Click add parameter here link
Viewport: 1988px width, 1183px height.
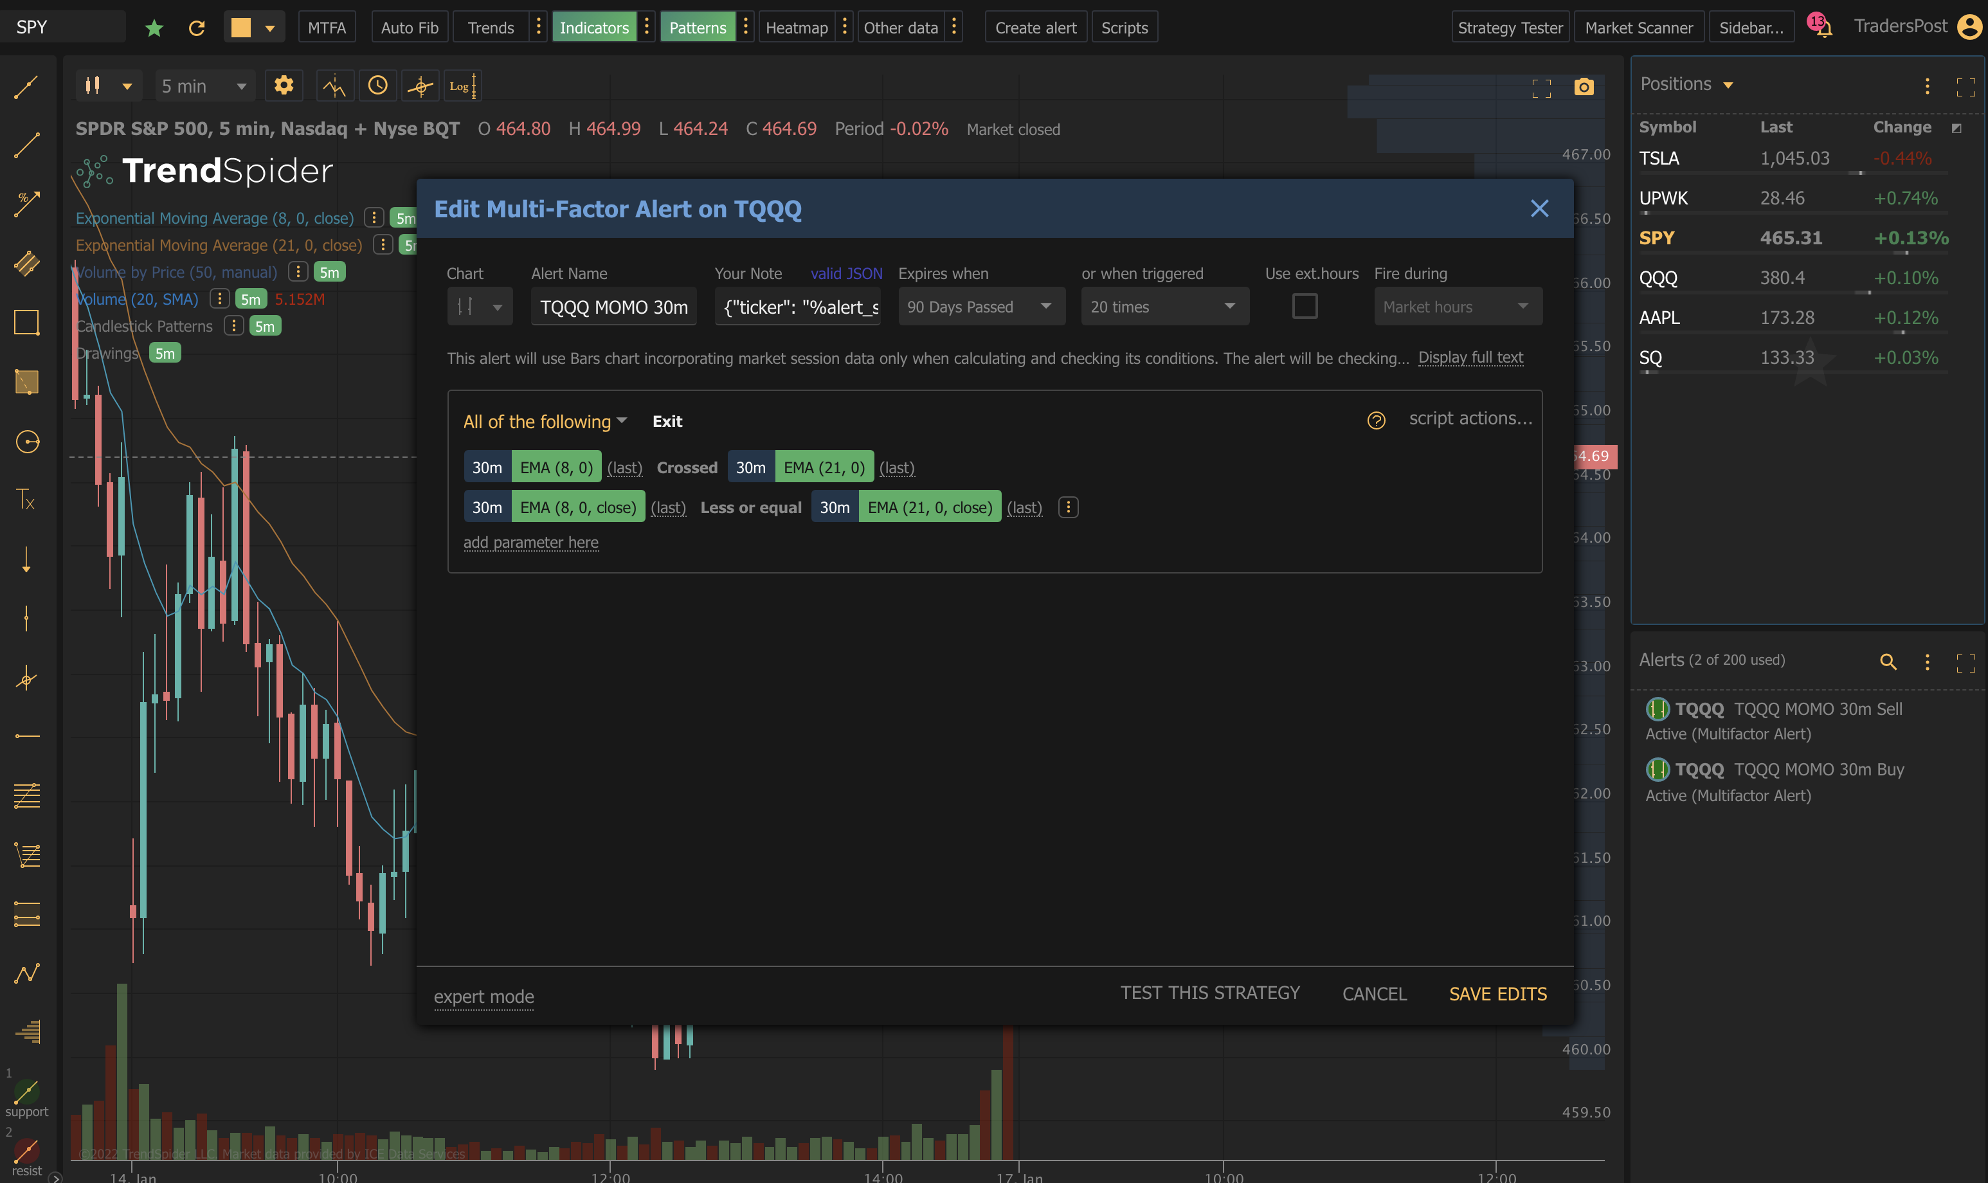531,542
